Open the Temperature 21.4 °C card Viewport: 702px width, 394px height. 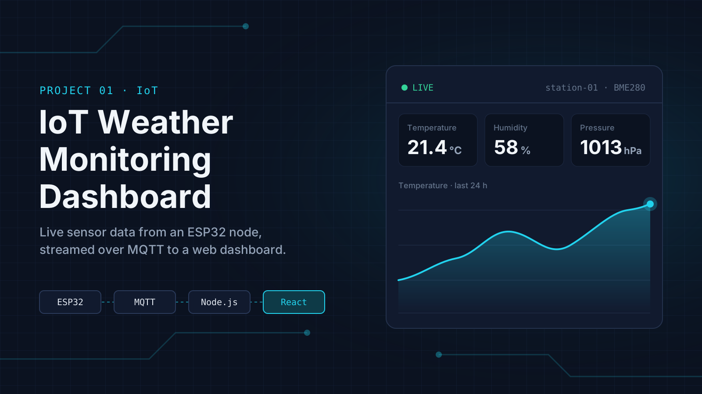438,140
